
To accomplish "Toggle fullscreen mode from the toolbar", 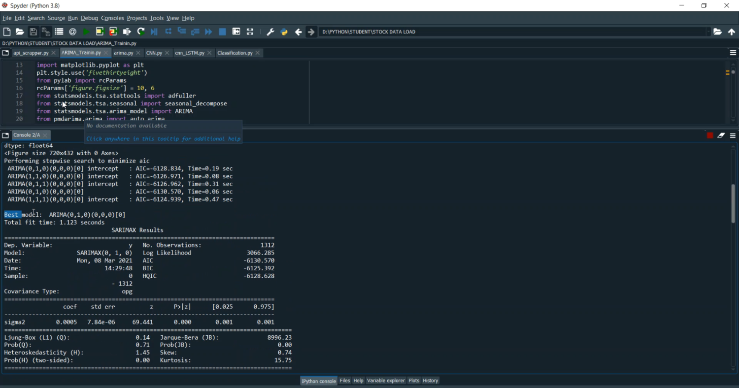I will pos(250,32).
